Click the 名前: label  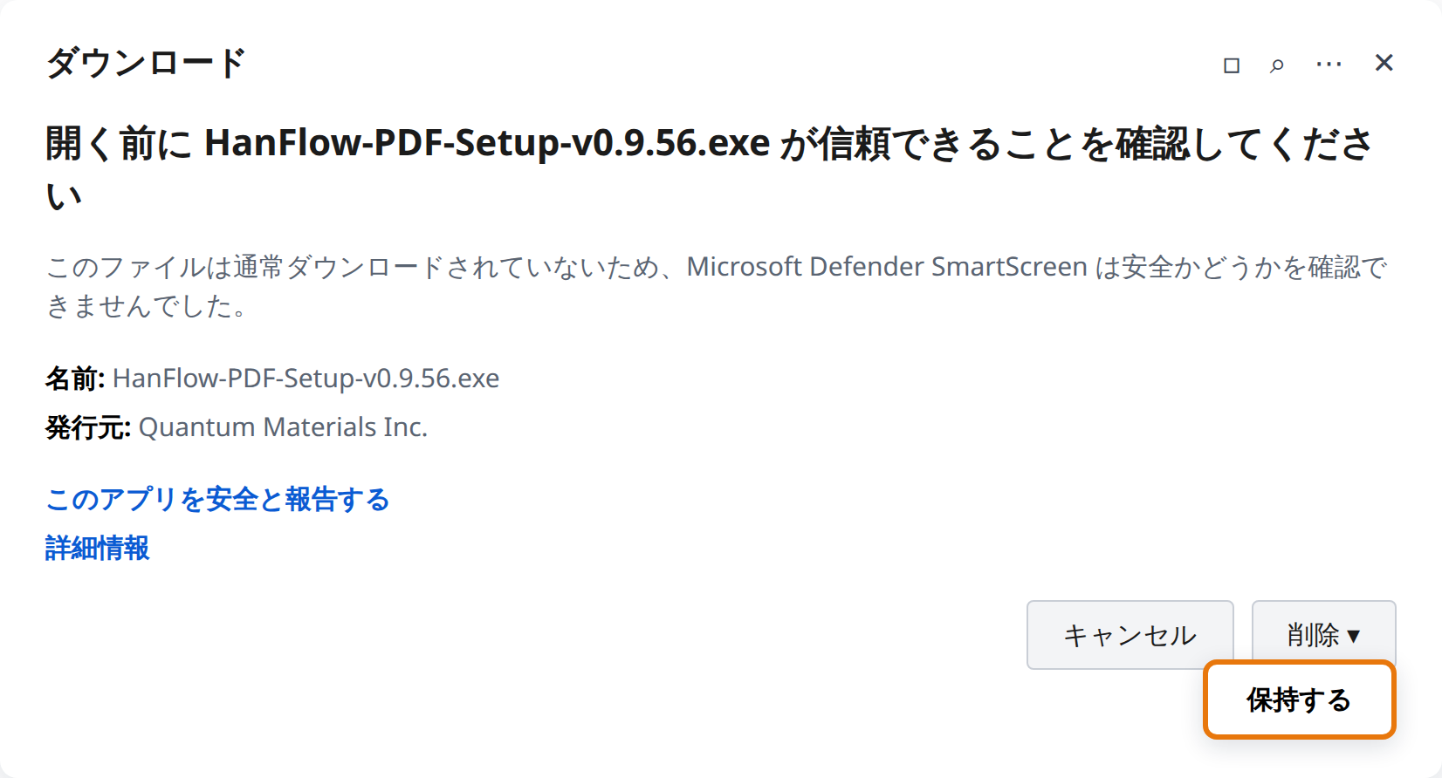coord(75,379)
